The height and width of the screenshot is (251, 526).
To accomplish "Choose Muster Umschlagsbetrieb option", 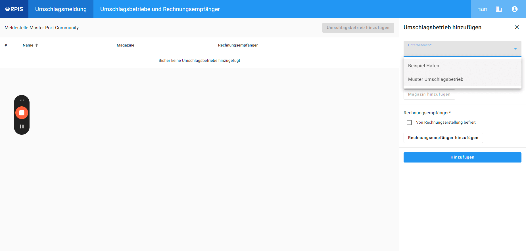I will 462,79.
